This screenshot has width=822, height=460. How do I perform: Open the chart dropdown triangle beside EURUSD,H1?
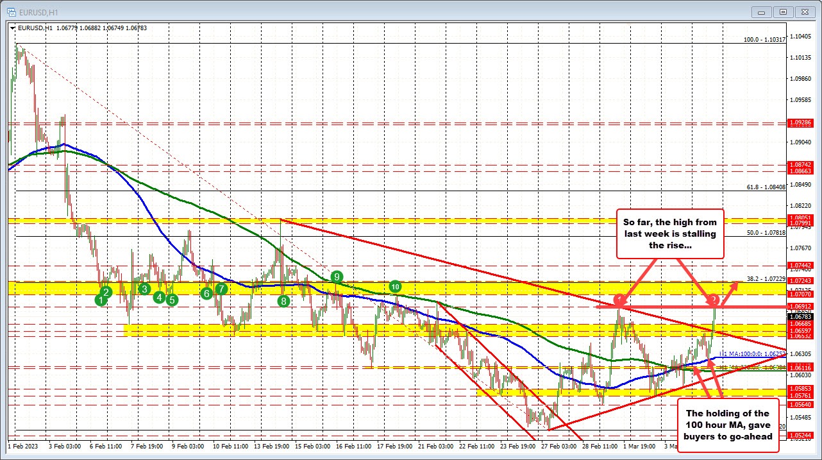point(13,28)
